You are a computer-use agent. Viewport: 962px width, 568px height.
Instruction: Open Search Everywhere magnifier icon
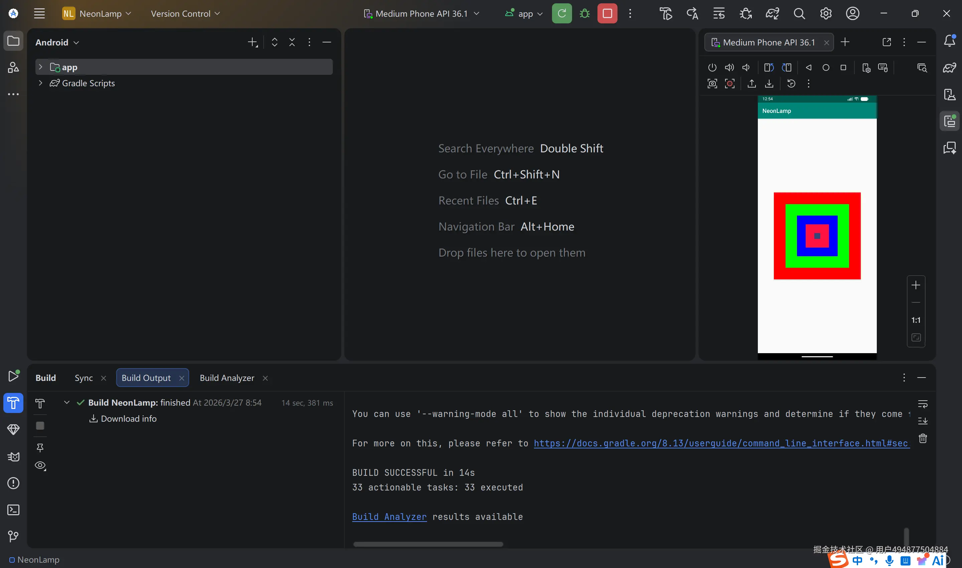click(x=799, y=14)
